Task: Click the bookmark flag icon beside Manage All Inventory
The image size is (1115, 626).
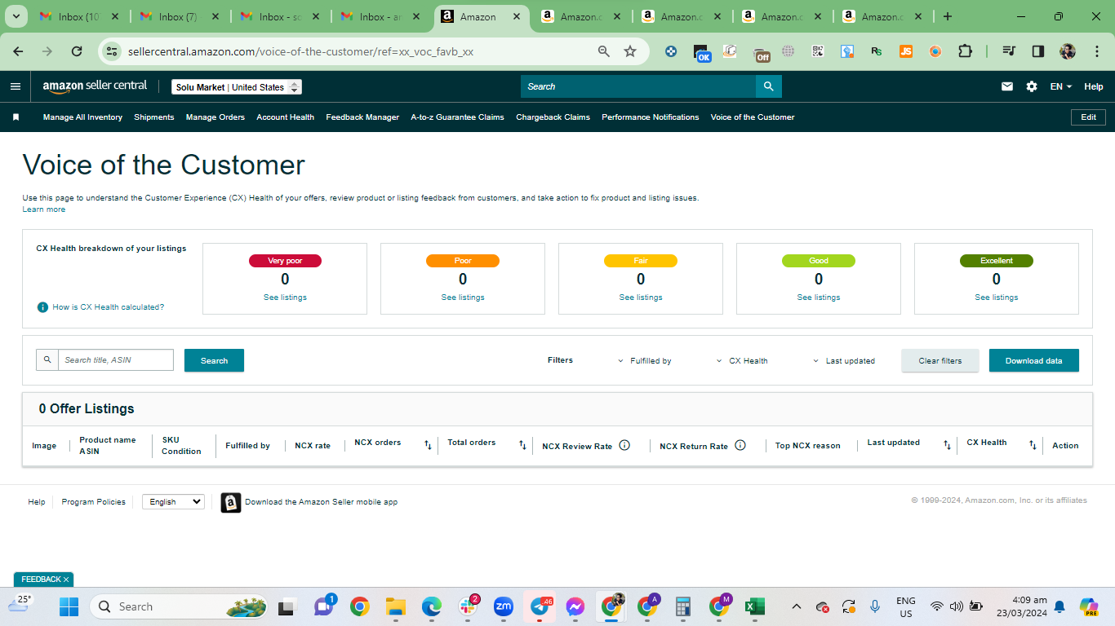Action: pos(16,117)
